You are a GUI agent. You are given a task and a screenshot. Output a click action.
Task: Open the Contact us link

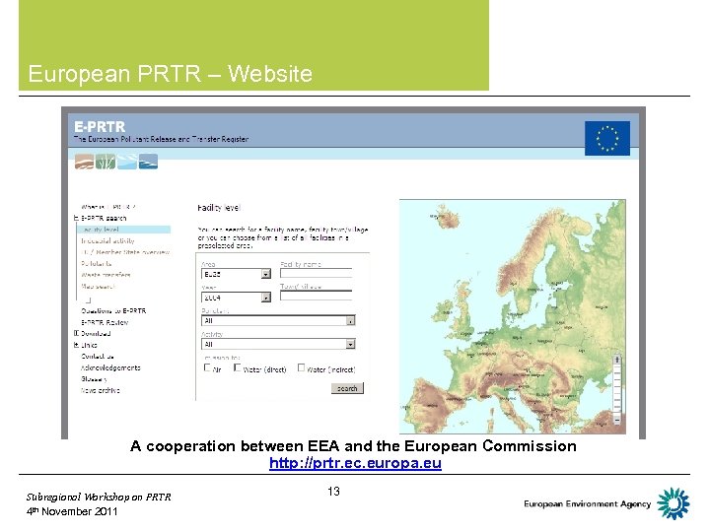[x=98, y=357]
